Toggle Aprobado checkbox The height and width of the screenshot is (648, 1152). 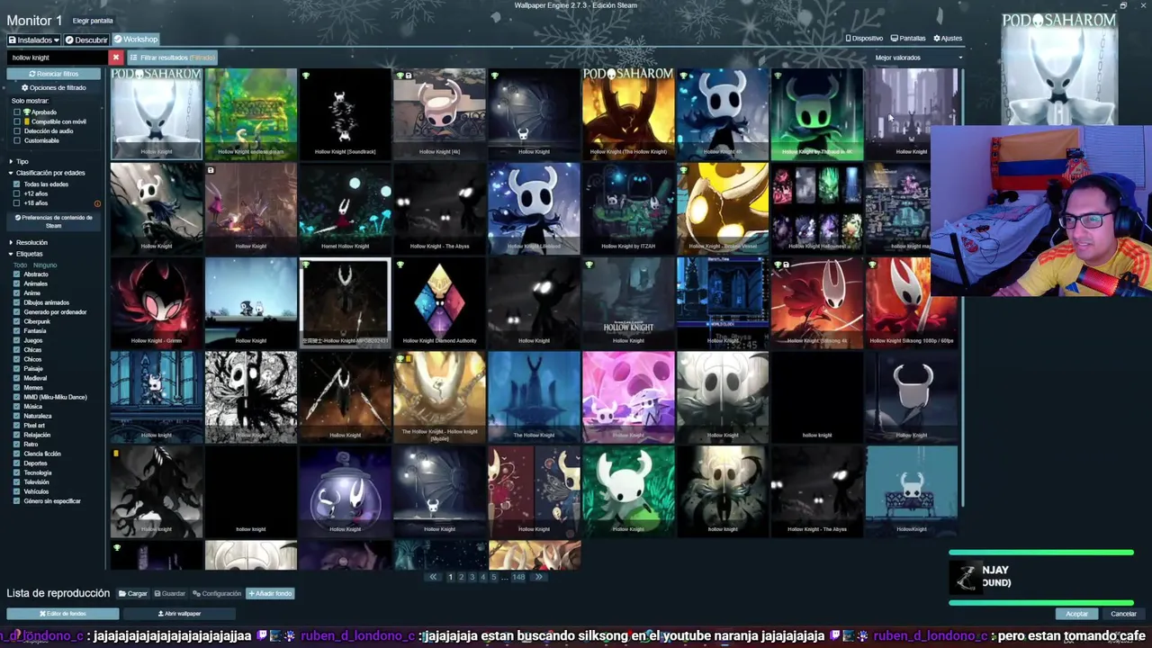(x=16, y=112)
